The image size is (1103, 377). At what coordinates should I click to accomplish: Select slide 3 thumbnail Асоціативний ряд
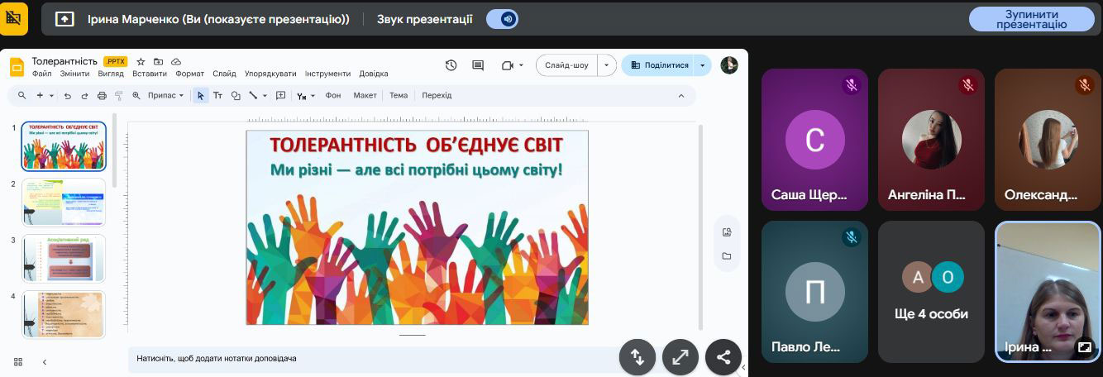(x=64, y=258)
